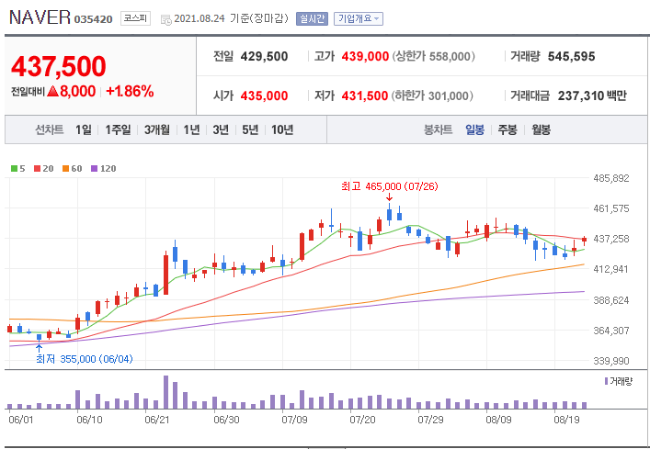The height and width of the screenshot is (449, 650).
Task: Click the 485,892 price axis label
Action: click(611, 178)
